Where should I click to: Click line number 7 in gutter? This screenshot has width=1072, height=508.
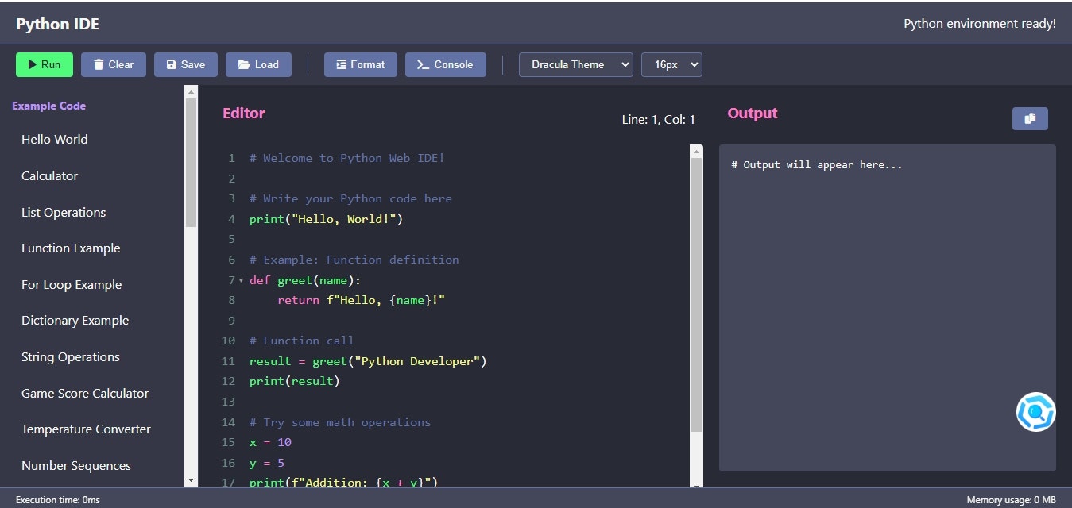click(231, 280)
